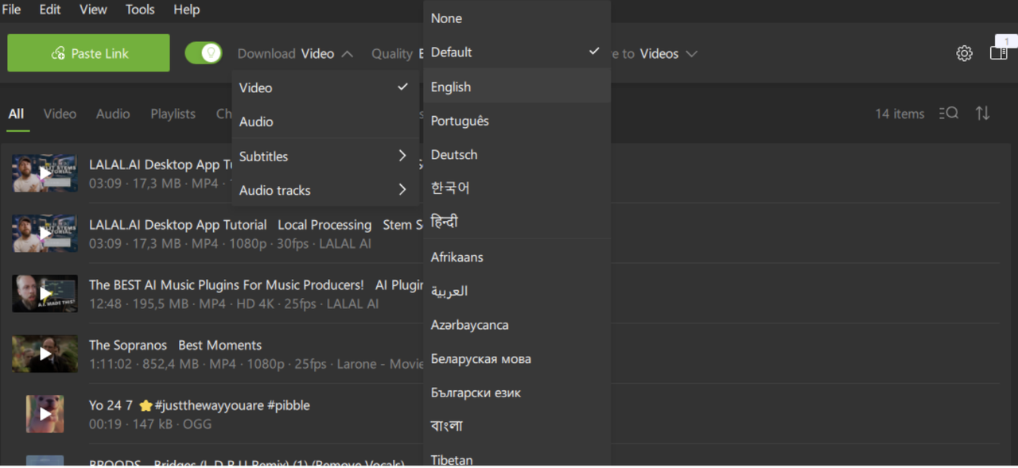Screen dimensions: 1018x468
Task: Toggle the sidebar panel icon with badge
Action: tap(1001, 49)
